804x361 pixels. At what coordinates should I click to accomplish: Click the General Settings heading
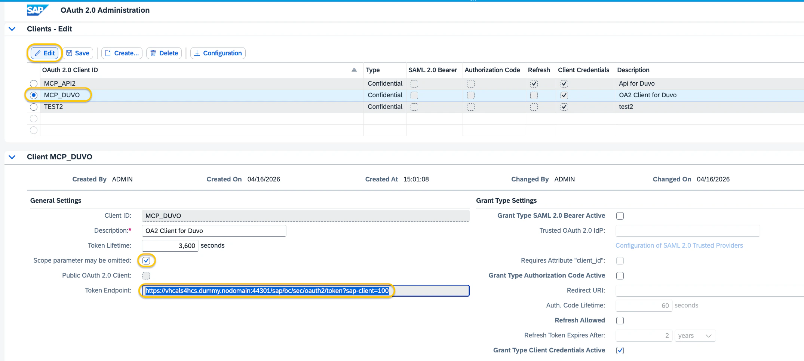coord(56,201)
